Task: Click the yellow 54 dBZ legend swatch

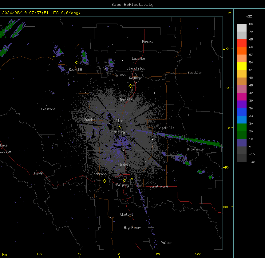Action: coord(242,66)
